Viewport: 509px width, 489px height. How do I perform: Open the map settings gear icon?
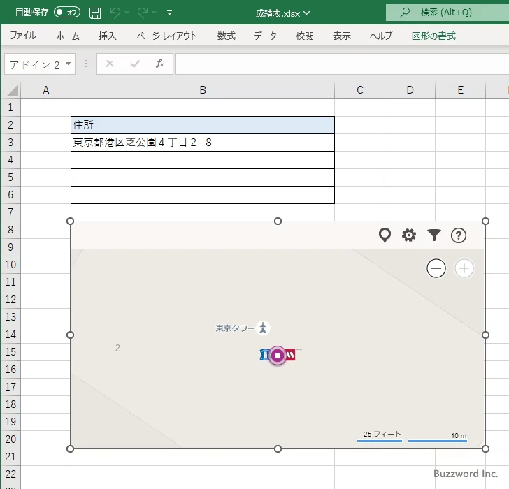coord(409,235)
